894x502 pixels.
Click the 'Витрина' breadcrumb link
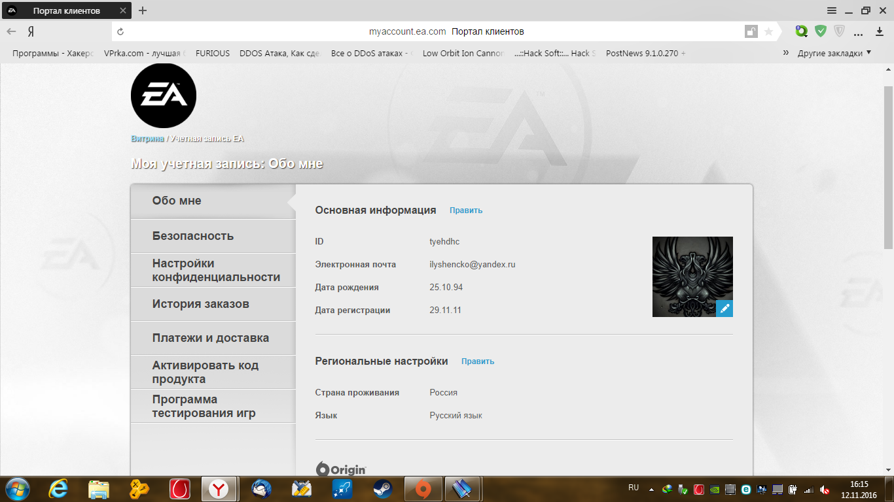point(147,139)
